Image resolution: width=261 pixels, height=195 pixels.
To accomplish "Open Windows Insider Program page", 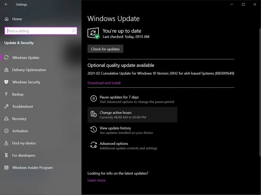I will click(x=32, y=168).
